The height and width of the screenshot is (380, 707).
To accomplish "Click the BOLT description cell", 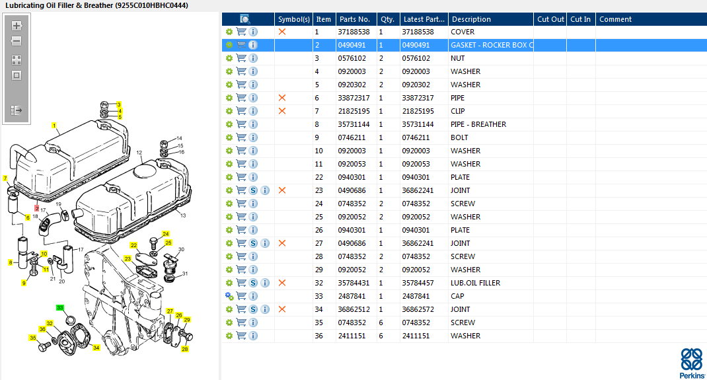I will 490,137.
